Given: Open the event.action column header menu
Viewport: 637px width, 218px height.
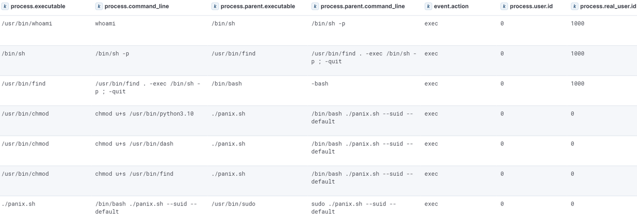Looking at the screenshot, I should click(451, 7).
